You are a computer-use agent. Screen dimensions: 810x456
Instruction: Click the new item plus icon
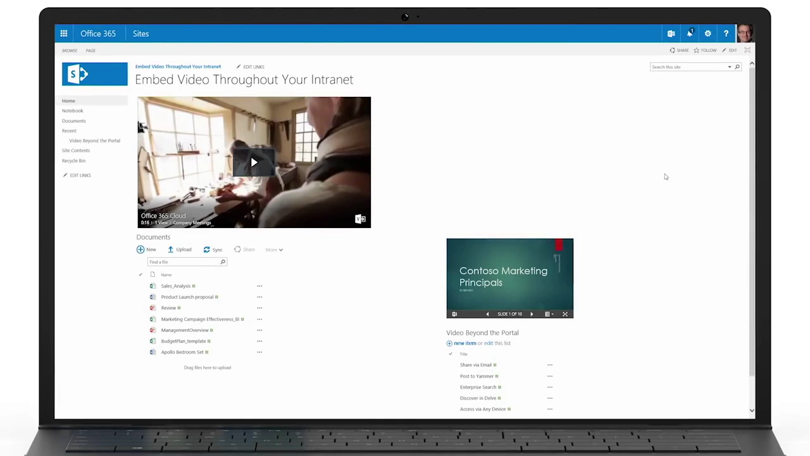click(x=449, y=343)
